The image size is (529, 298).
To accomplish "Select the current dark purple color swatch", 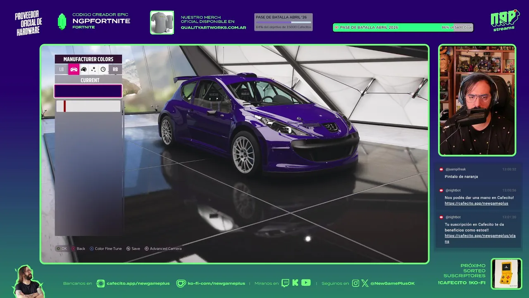I will (88, 91).
